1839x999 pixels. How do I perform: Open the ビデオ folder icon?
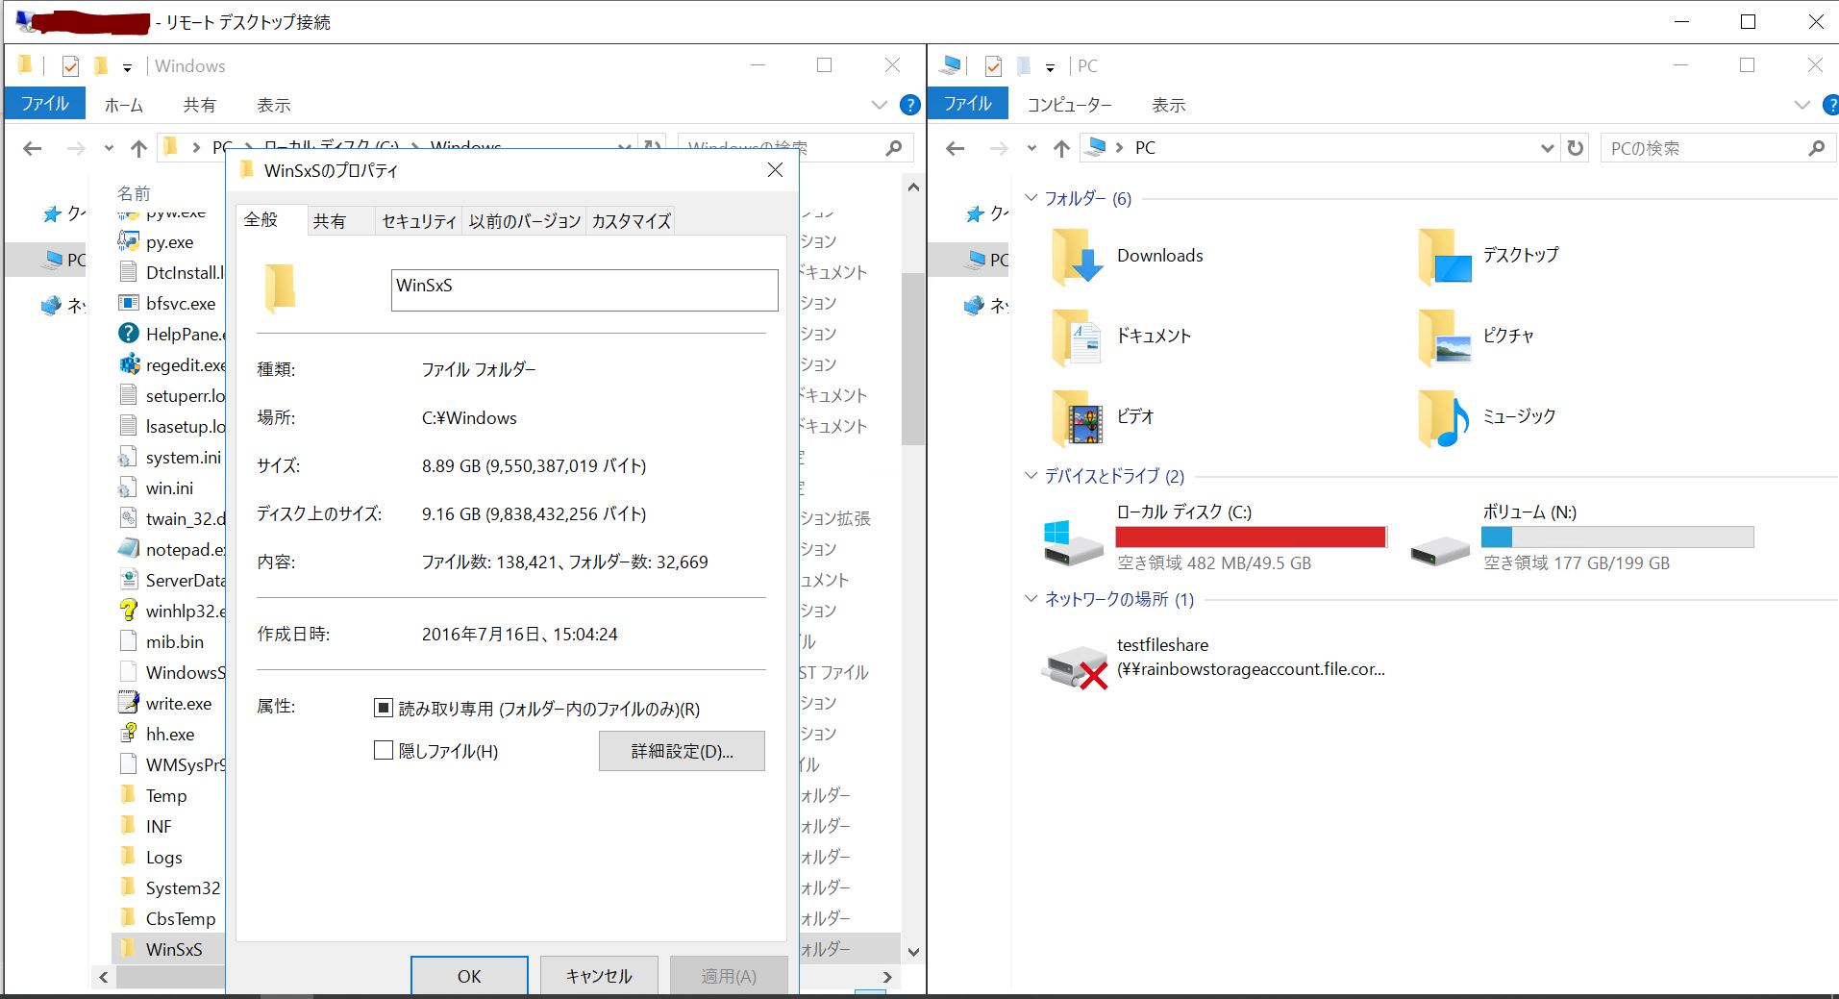point(1077,418)
